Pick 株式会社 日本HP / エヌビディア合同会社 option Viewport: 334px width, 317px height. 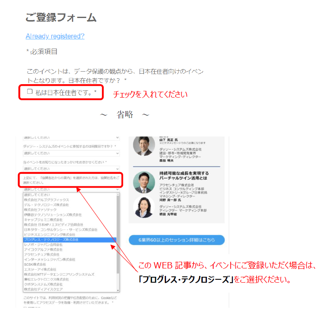point(70,224)
